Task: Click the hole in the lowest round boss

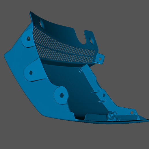Action: click(62, 95)
